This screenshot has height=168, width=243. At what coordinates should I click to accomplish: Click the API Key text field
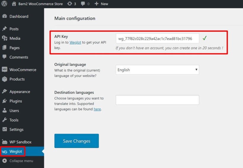click(157, 38)
